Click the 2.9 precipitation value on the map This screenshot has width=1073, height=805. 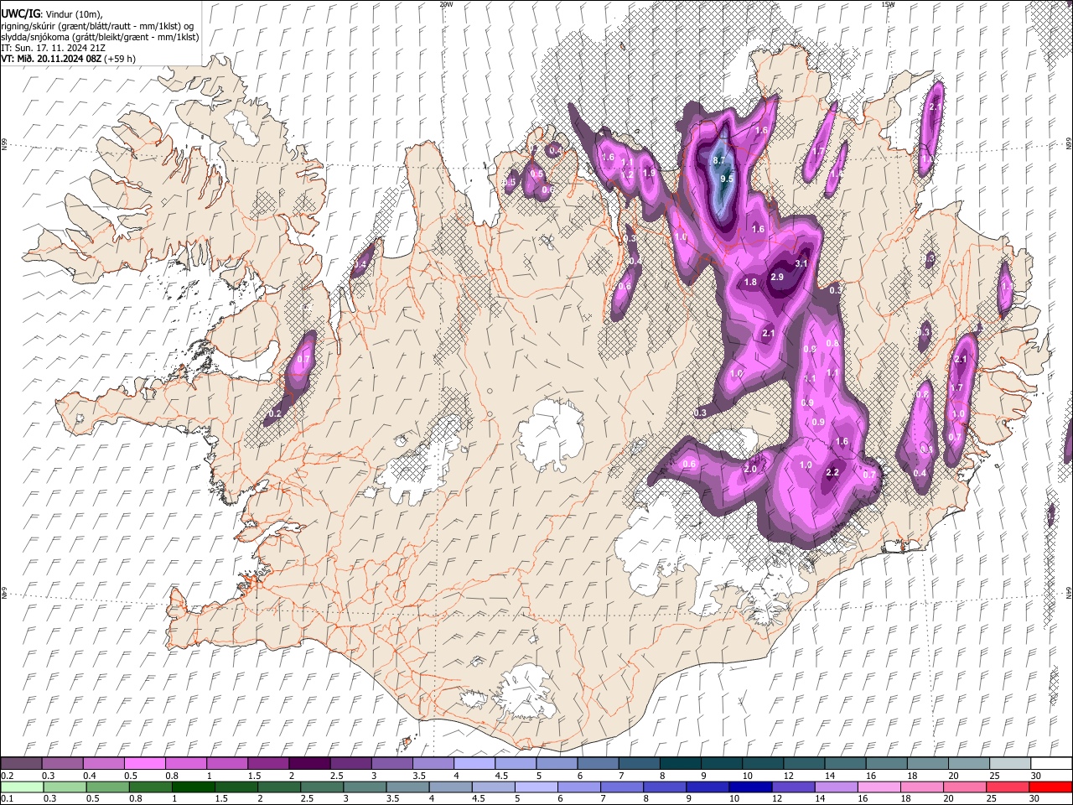pos(776,277)
